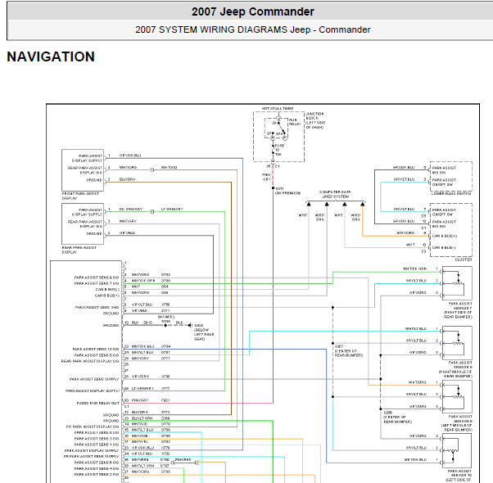Select the 'FUSE 10 10A' label
Image resolution: width=493 pixels, height=483 pixels.
280,150
